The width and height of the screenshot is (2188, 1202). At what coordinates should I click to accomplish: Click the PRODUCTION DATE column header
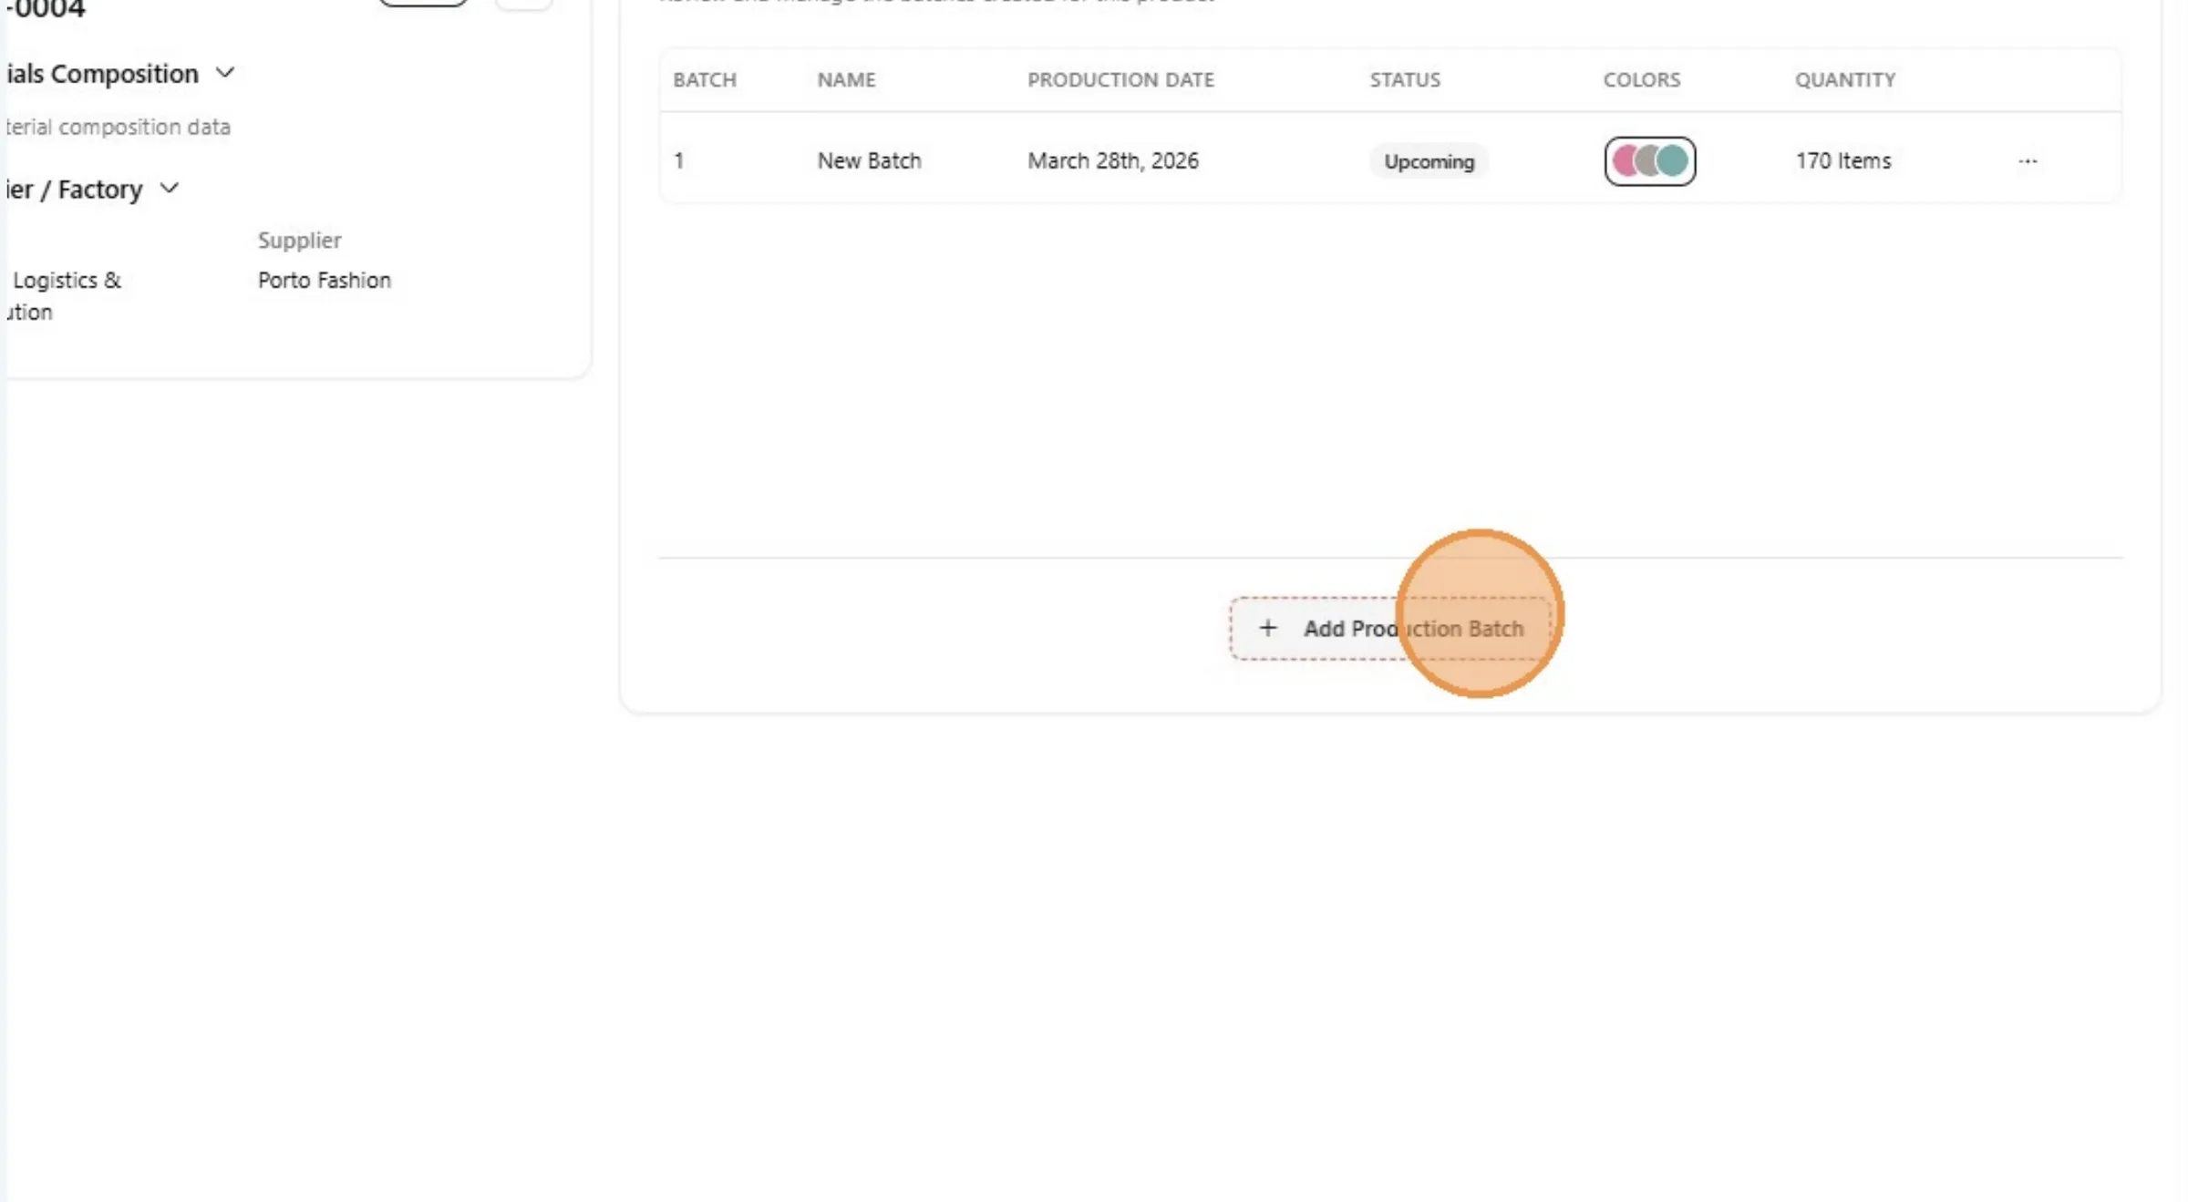click(1120, 79)
